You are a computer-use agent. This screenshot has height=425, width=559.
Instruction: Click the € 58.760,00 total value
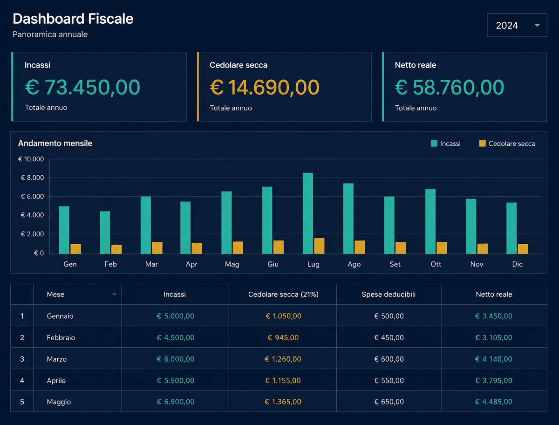450,87
